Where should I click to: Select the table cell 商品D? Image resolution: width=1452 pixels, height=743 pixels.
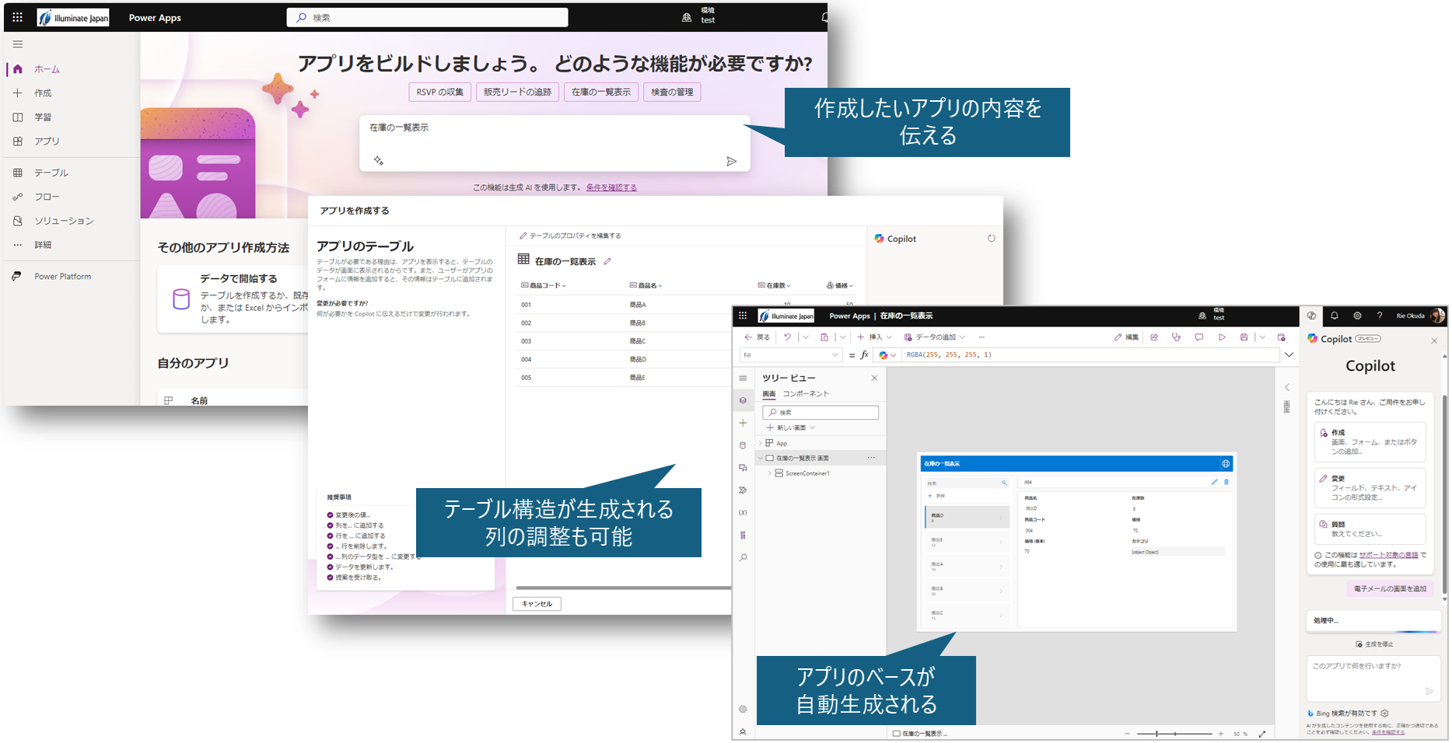638,359
